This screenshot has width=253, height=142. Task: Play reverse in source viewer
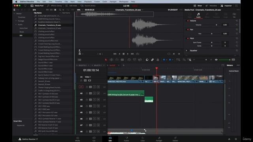coord(119,54)
